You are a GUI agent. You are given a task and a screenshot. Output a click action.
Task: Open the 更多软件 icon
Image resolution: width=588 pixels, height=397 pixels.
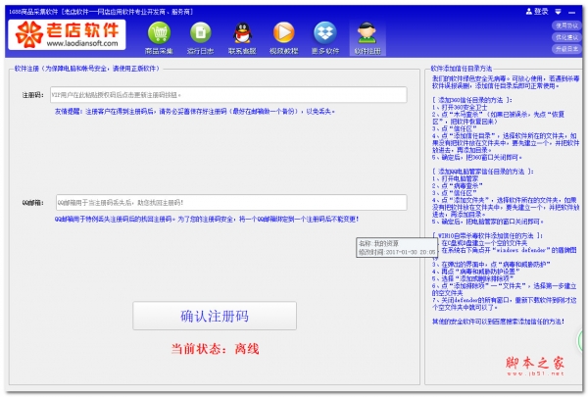(325, 38)
